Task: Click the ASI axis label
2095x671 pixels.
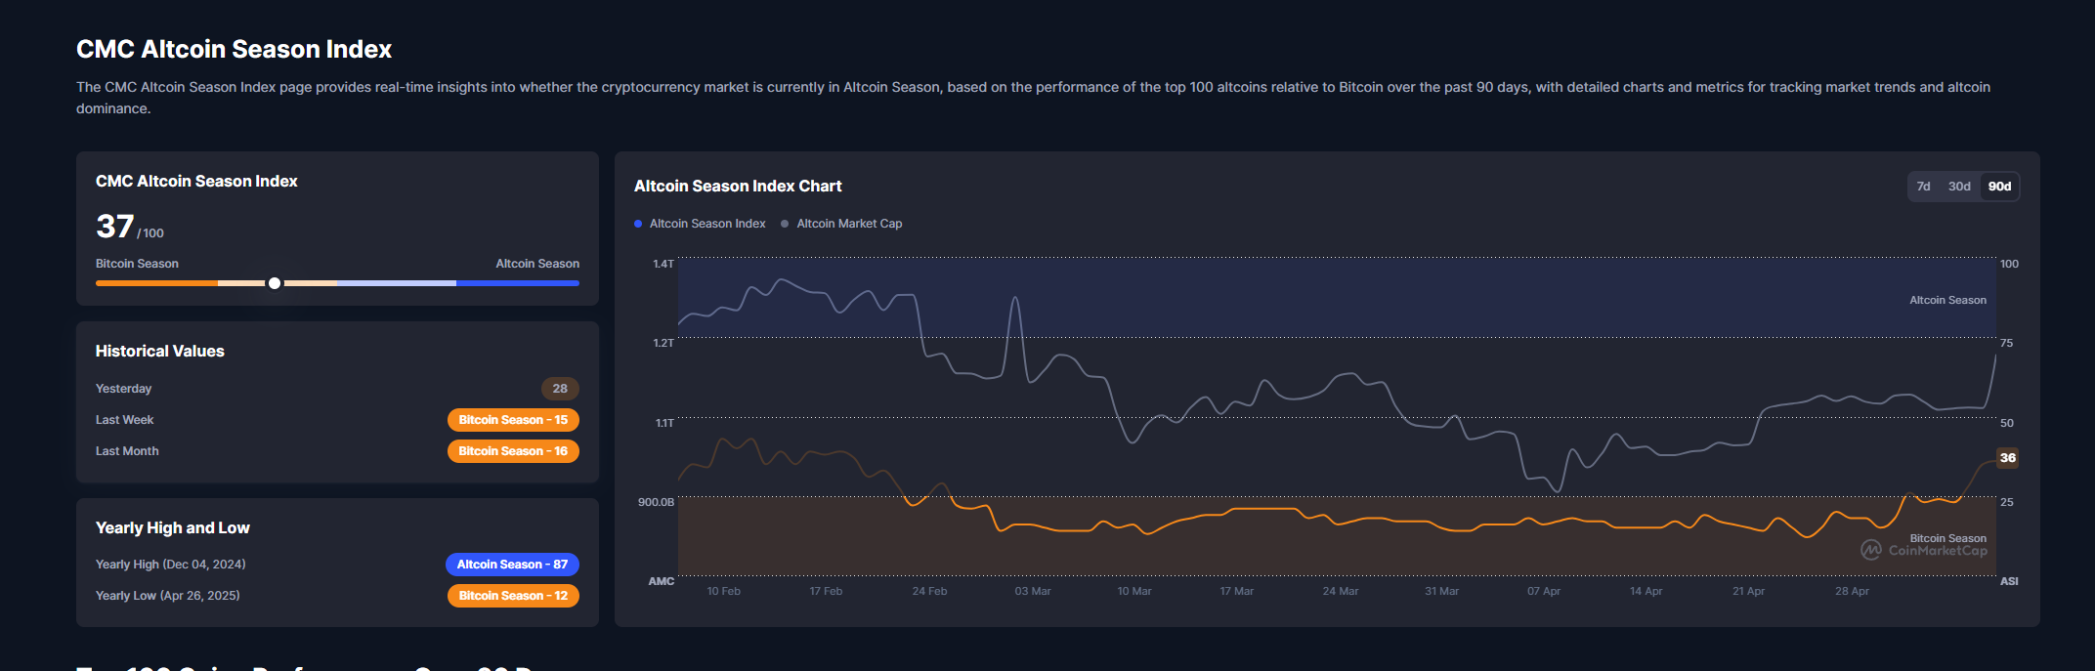Action: (x=2009, y=581)
